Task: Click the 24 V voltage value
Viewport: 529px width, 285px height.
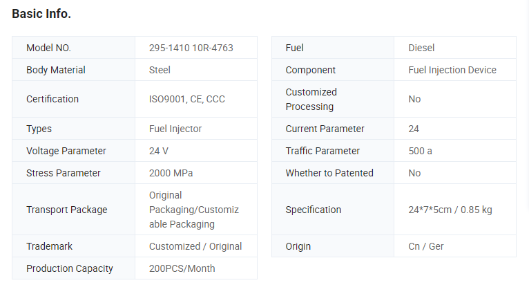Action: click(159, 151)
